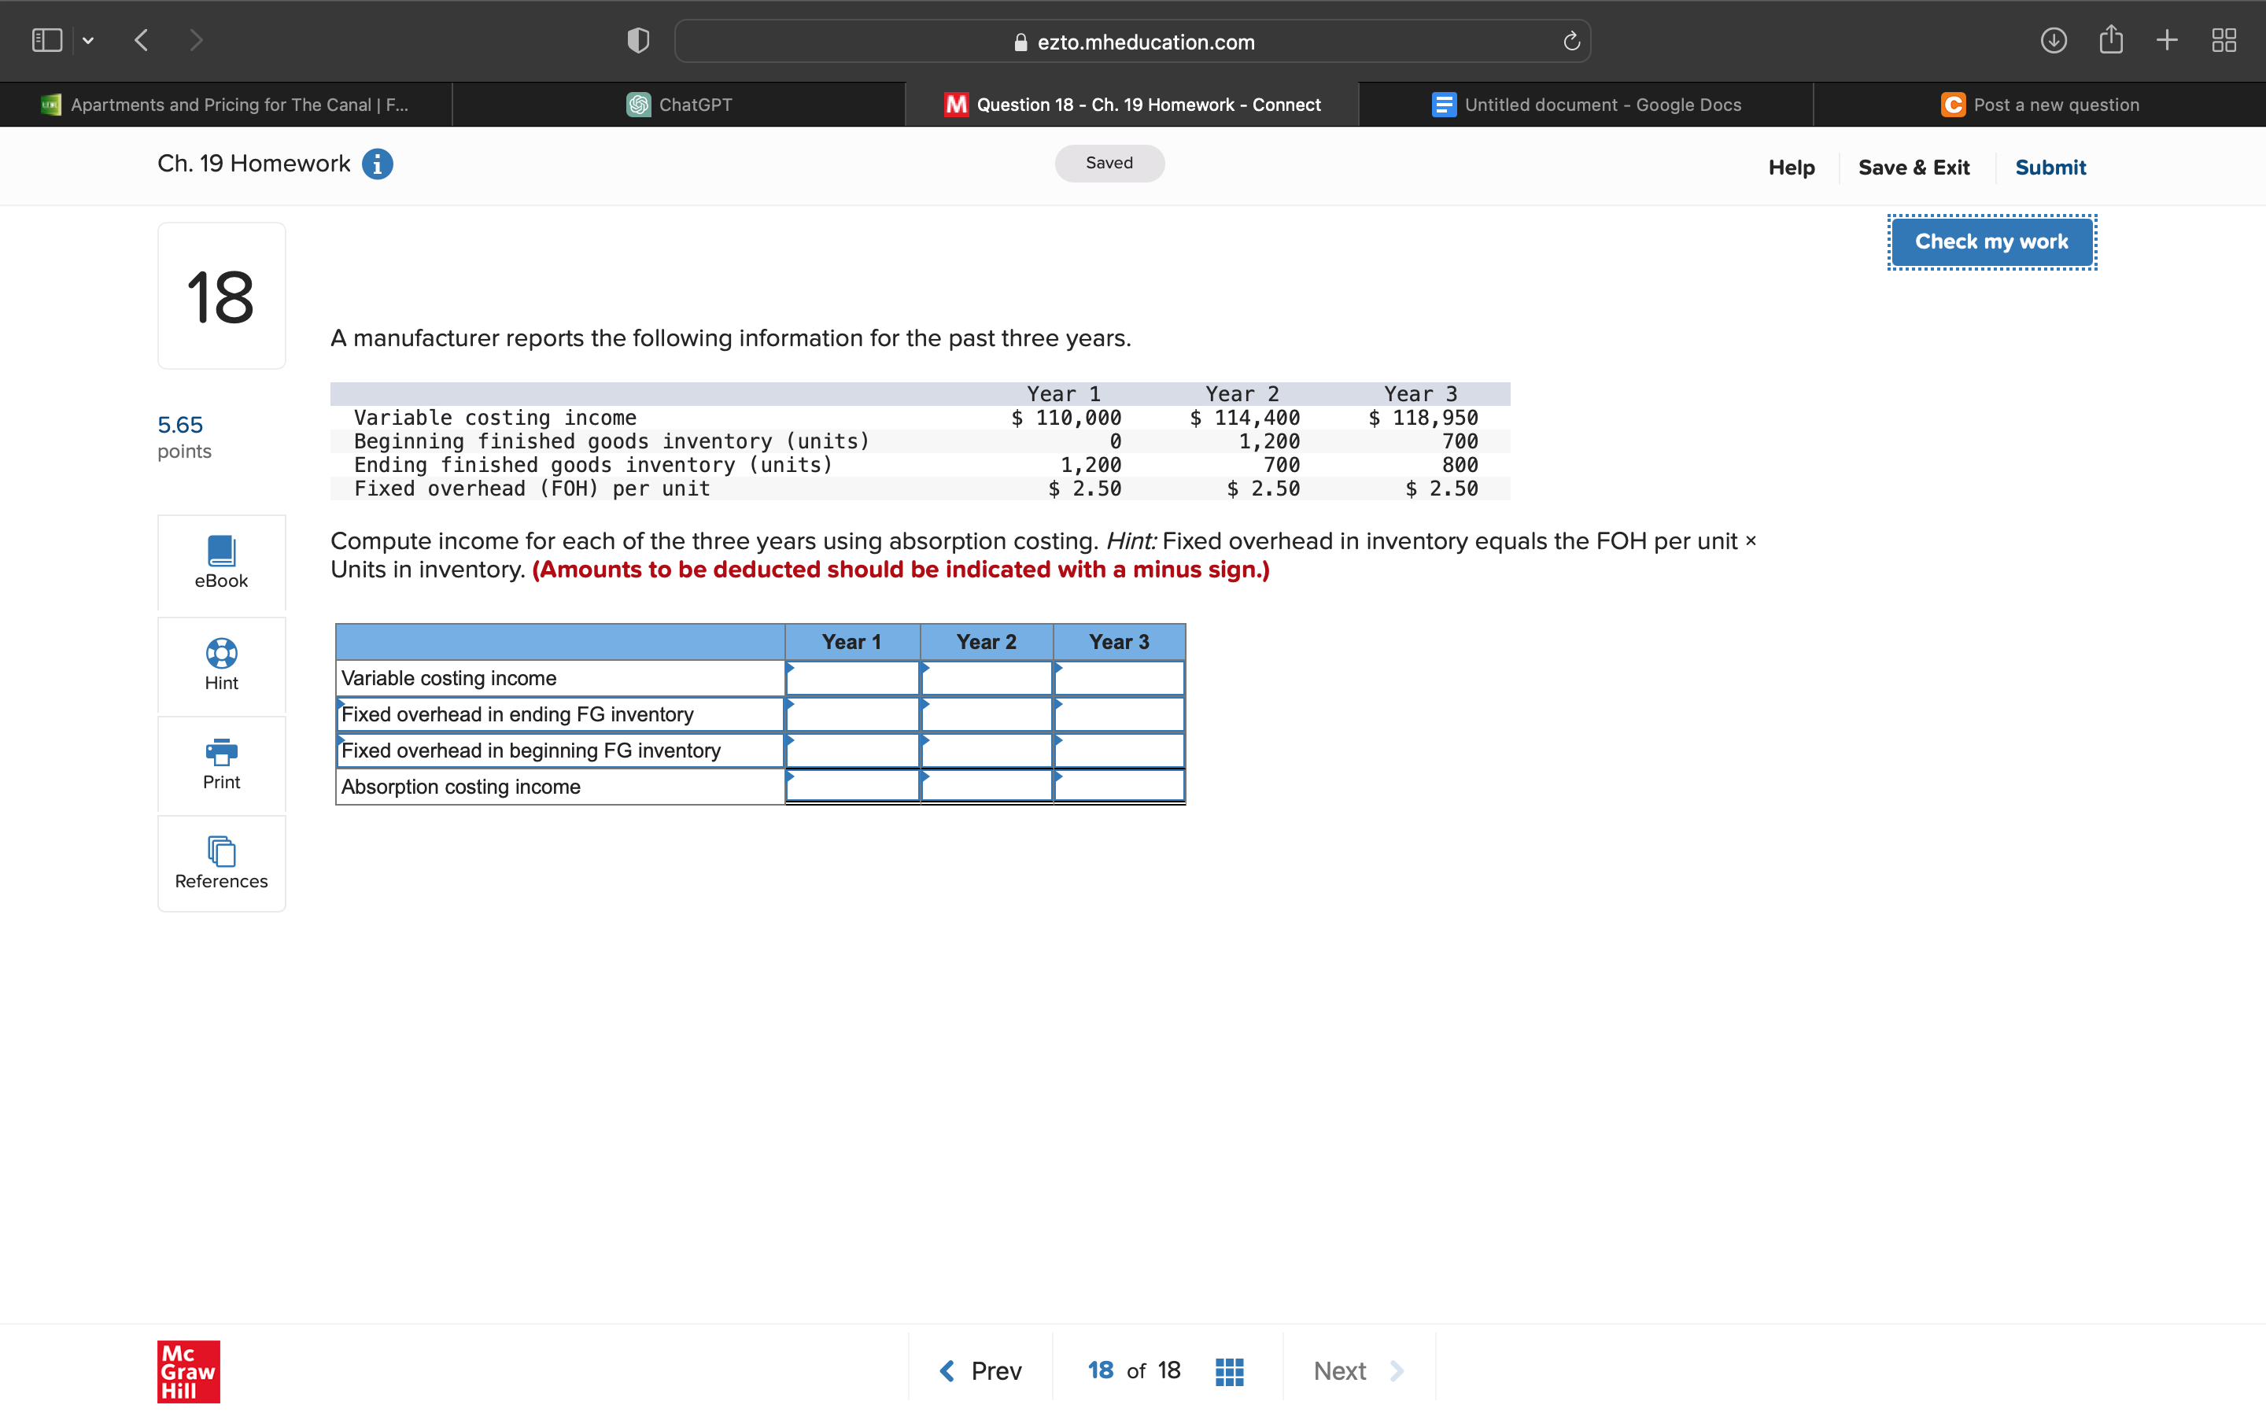This screenshot has height=1416, width=2266.
Task: Open Fixed overhead in ending FG inventory label dropdown
Action: click(x=559, y=714)
